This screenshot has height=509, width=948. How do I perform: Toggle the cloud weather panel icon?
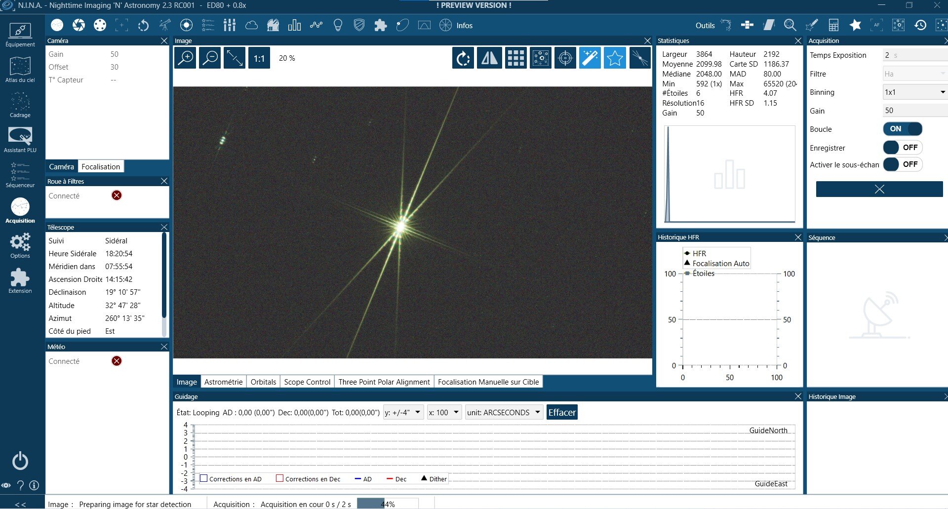(x=251, y=25)
